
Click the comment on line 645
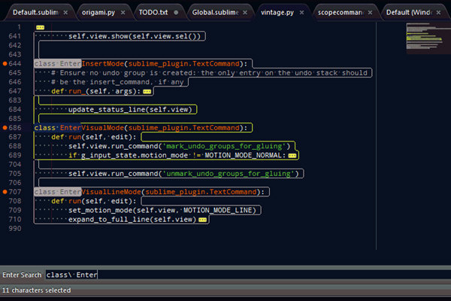tap(209, 73)
